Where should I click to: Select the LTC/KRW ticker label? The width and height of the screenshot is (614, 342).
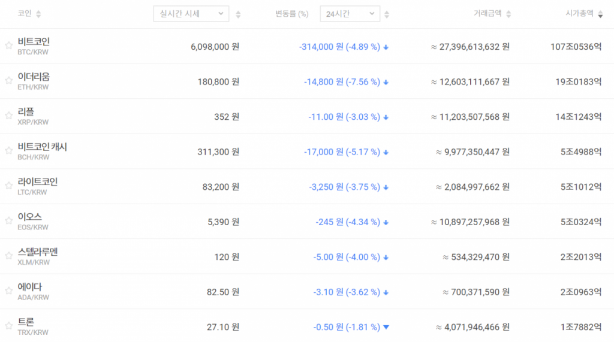pos(32,192)
